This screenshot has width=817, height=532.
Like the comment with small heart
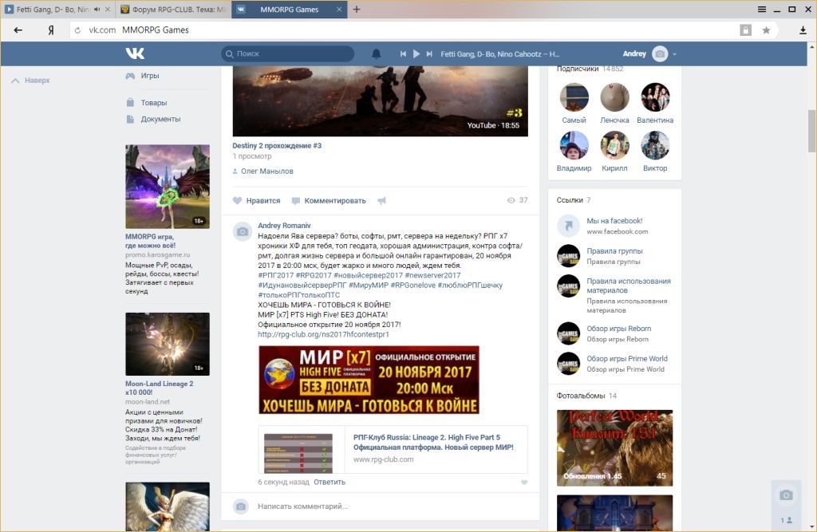click(524, 483)
